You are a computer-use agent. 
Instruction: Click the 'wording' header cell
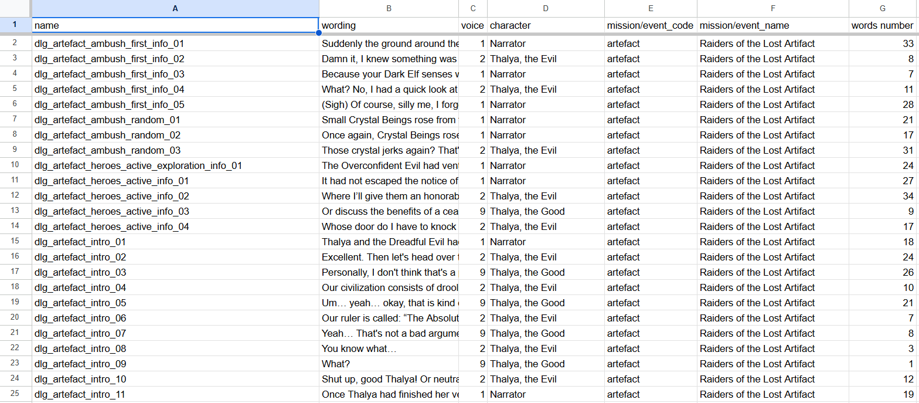[389, 26]
